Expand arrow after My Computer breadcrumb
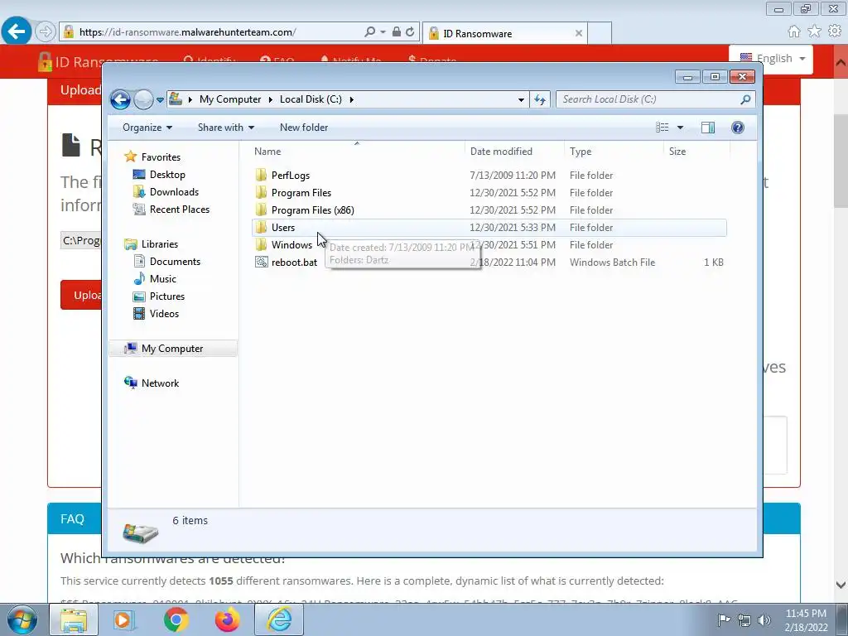This screenshot has height=636, width=848. [x=271, y=99]
